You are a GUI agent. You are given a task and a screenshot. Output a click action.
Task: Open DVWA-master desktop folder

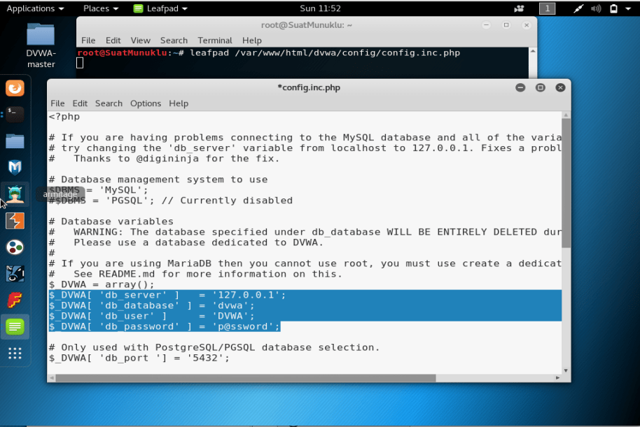pyautogui.click(x=41, y=45)
